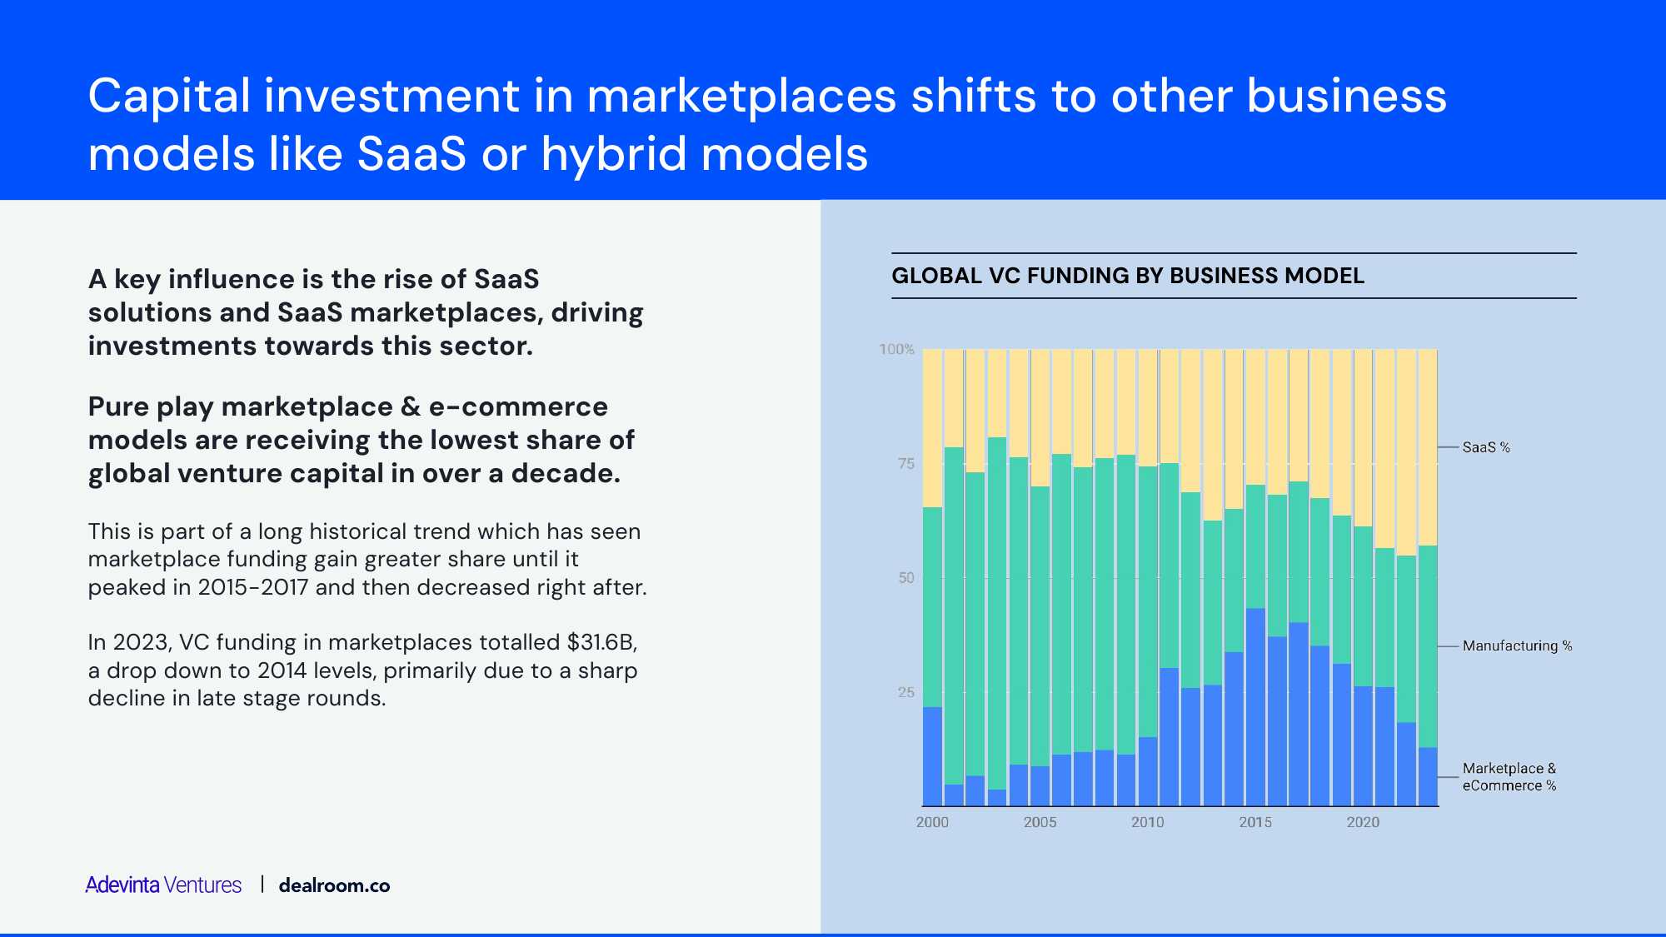Image resolution: width=1666 pixels, height=937 pixels.
Task: Click the green manufacturing segment for 2003
Action: [x=997, y=612]
